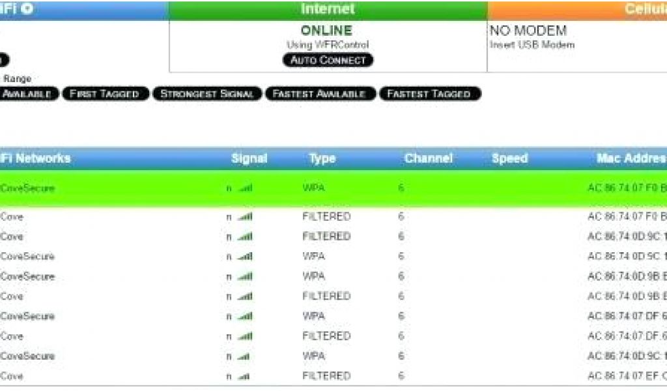Click signal bars icon in the last Cove row
The width and height of the screenshot is (667, 391).
[x=243, y=377]
